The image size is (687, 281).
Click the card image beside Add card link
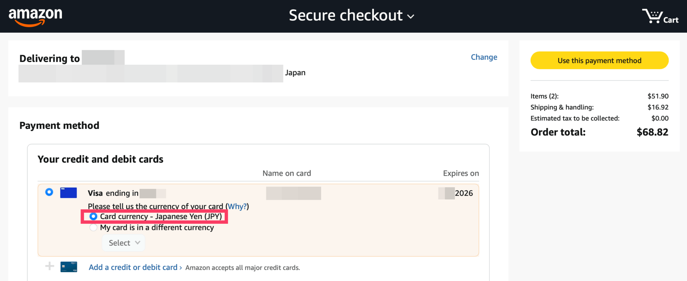(x=69, y=267)
